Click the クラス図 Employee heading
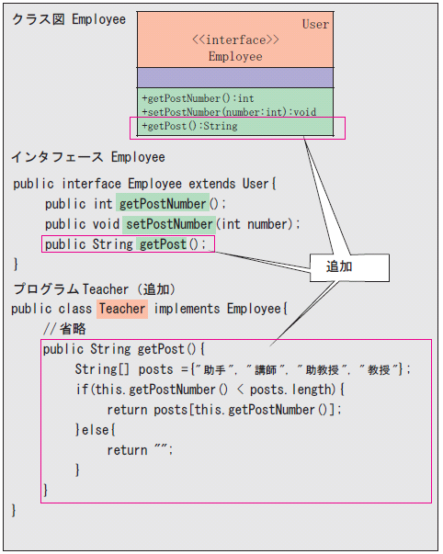The width and height of the screenshot is (443, 554). tap(69, 19)
